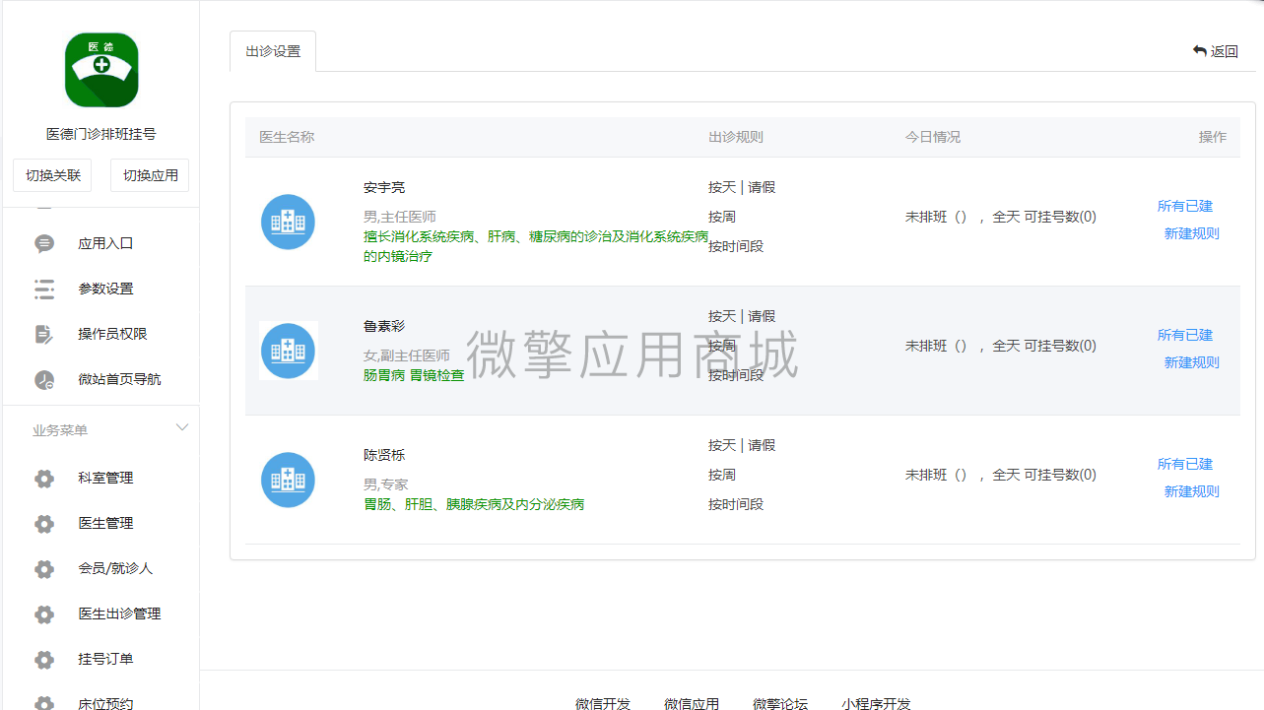This screenshot has height=710, width=1264.
Task: Click the clock icon beside 微站首页导航
Action: (x=44, y=379)
